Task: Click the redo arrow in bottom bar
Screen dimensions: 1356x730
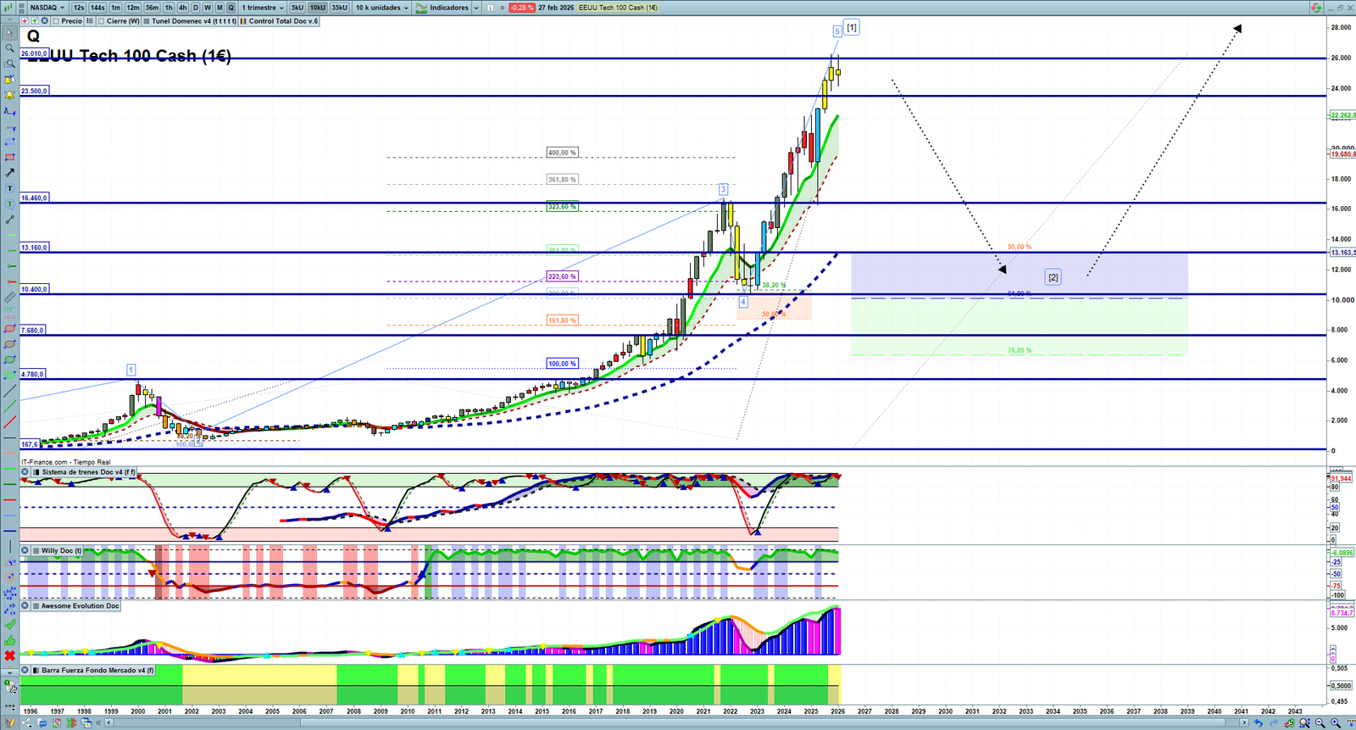Action: (x=1274, y=723)
